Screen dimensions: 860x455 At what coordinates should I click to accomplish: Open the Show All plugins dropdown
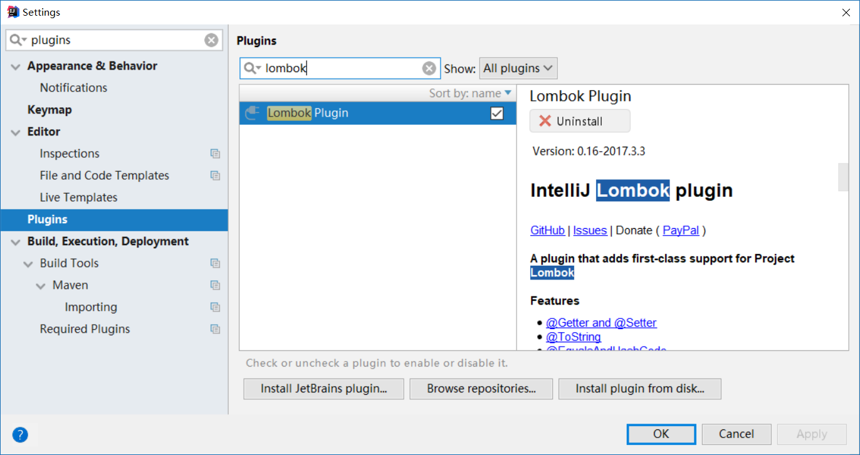click(518, 68)
